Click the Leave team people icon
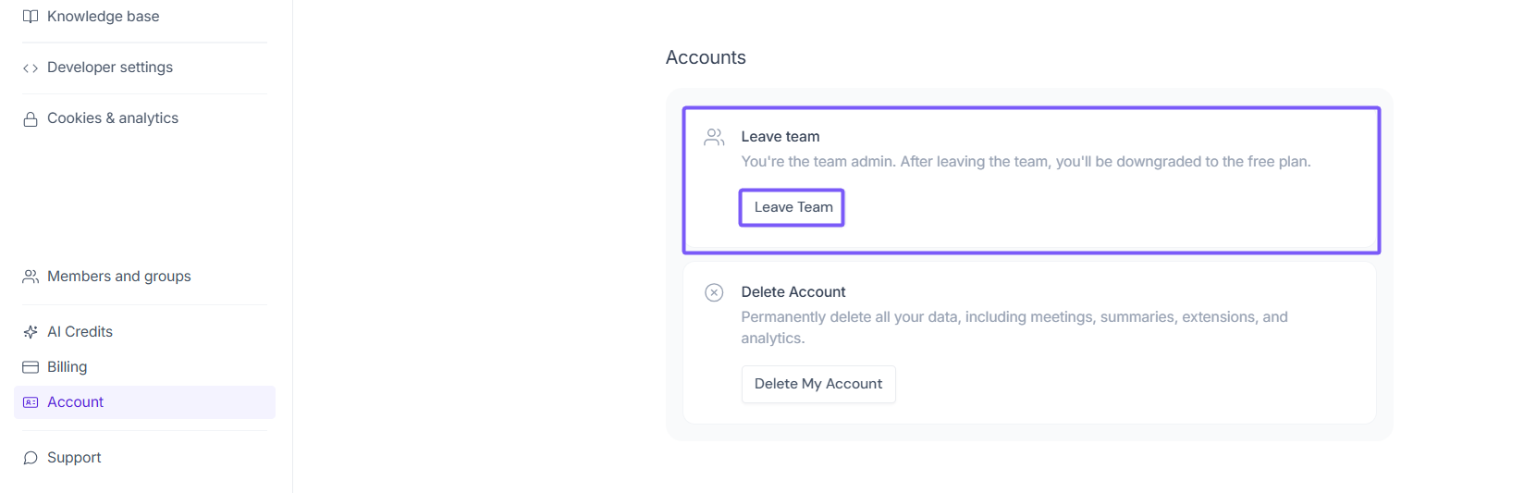The image size is (1524, 493). (714, 138)
